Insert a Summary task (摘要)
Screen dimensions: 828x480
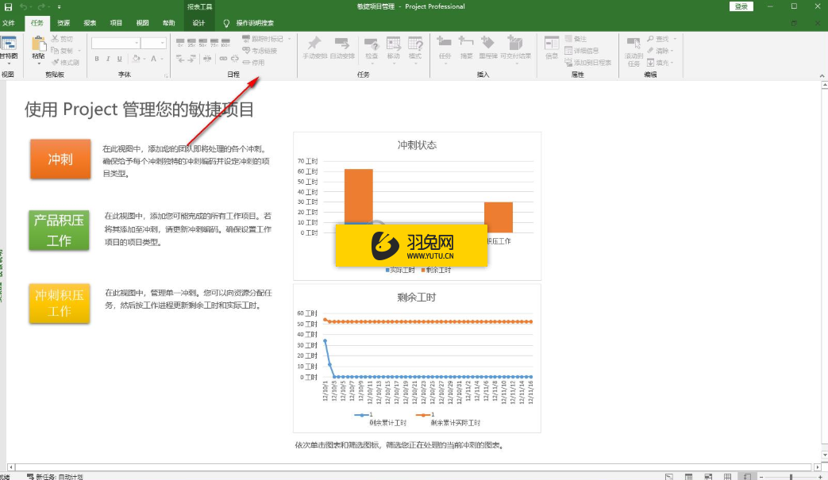coord(466,48)
